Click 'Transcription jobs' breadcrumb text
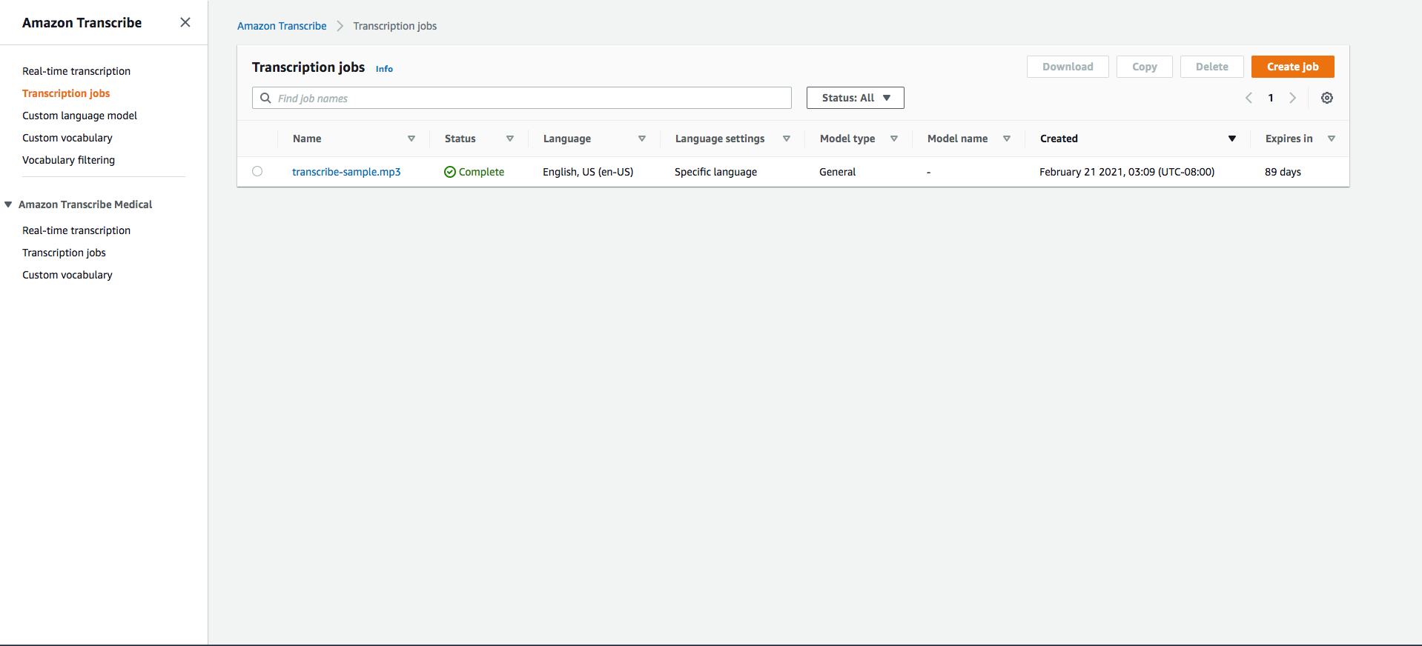The height and width of the screenshot is (646, 1422). coord(395,26)
